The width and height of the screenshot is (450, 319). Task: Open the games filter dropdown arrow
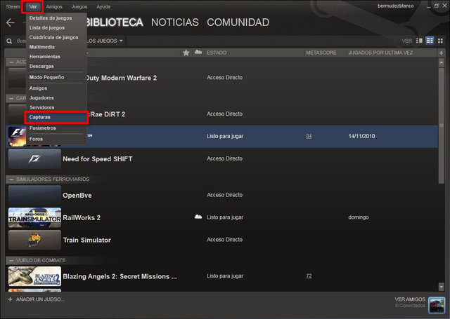tap(121, 41)
